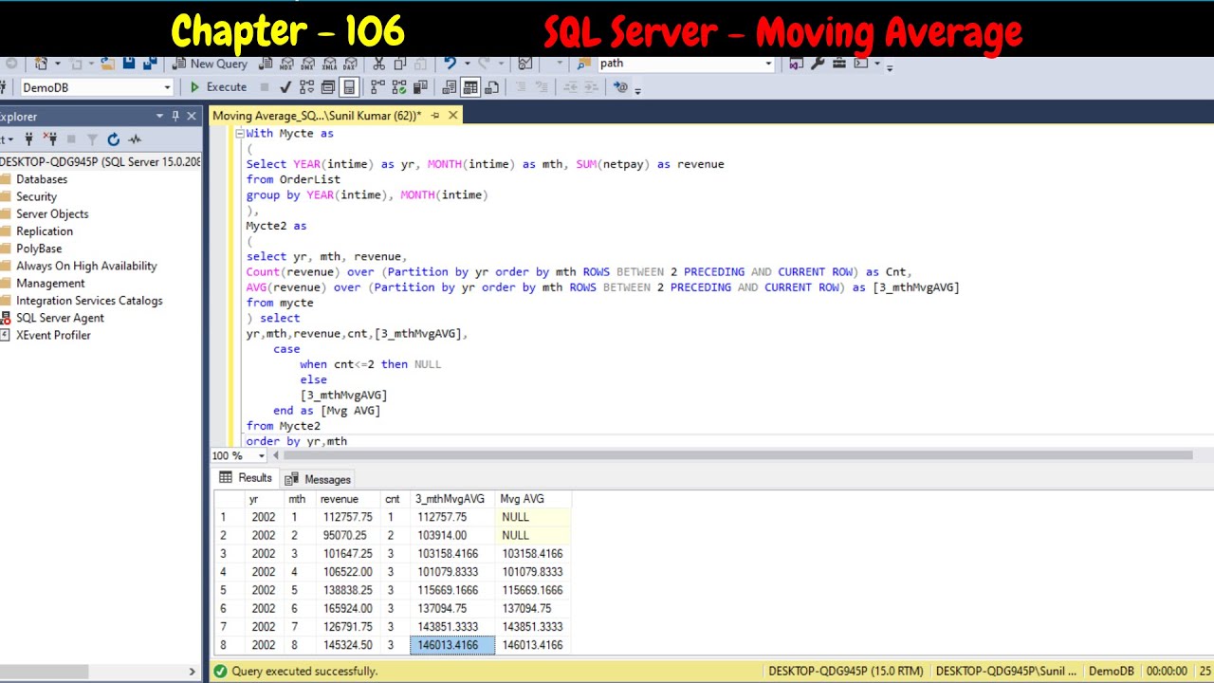Save all open files

[150, 64]
